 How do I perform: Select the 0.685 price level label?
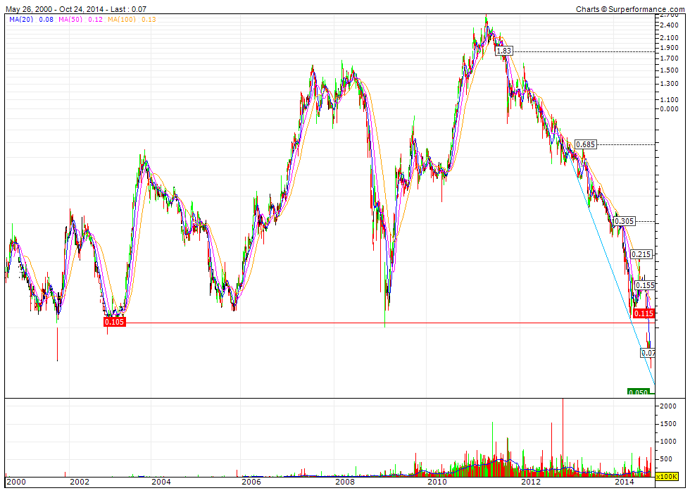[x=585, y=144]
